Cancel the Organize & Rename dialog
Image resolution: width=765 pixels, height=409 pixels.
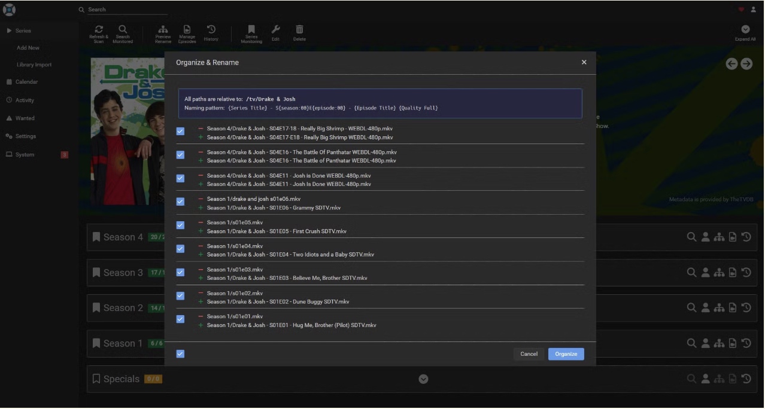click(x=529, y=354)
